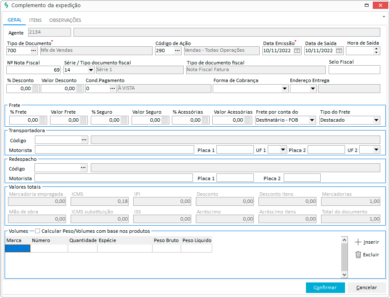The image size is (390, 298).
Task: Open calendar picker for Data de Saída
Action: click(339, 51)
